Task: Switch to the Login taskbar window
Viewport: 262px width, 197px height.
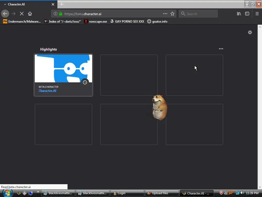Action: click(x=127, y=193)
